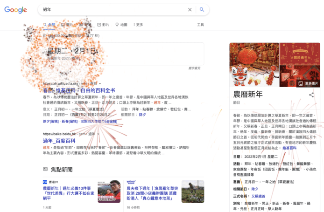Click the share icon beside 農曆新年
324x212 pixels.
click(x=311, y=95)
